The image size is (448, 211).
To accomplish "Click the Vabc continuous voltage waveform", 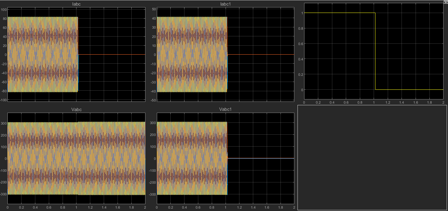I will [76, 159].
